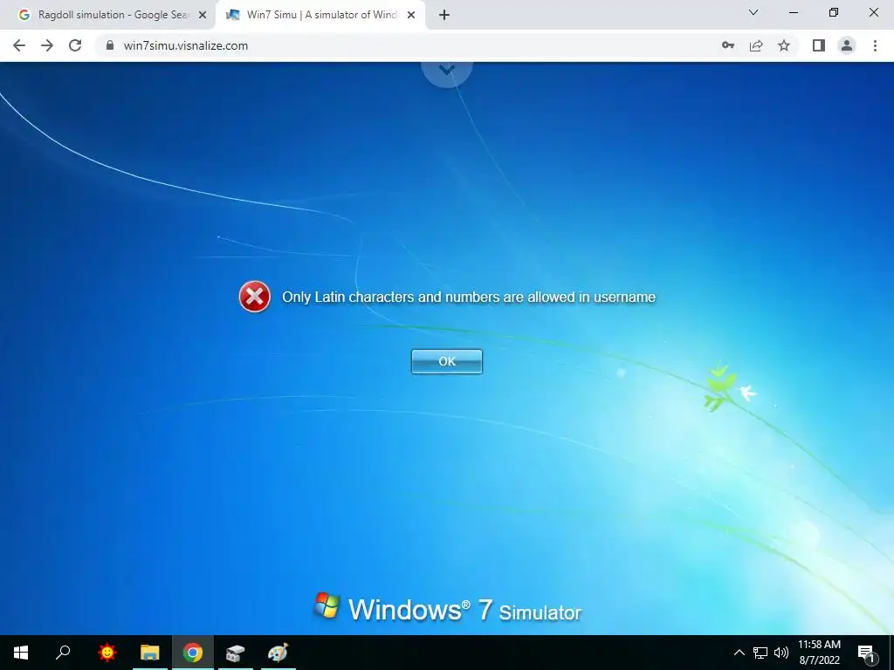Minimize the Chrome window

tap(793, 12)
